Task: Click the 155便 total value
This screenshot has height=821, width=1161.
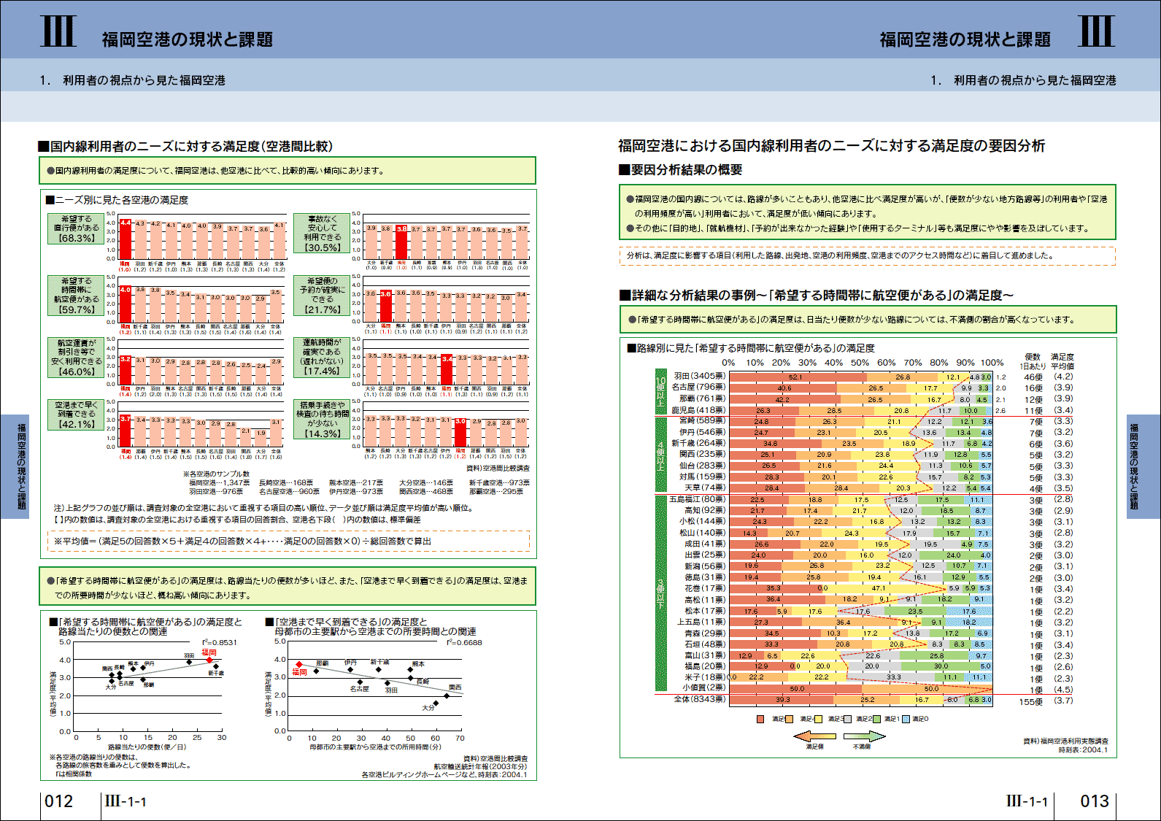Action: (1031, 702)
